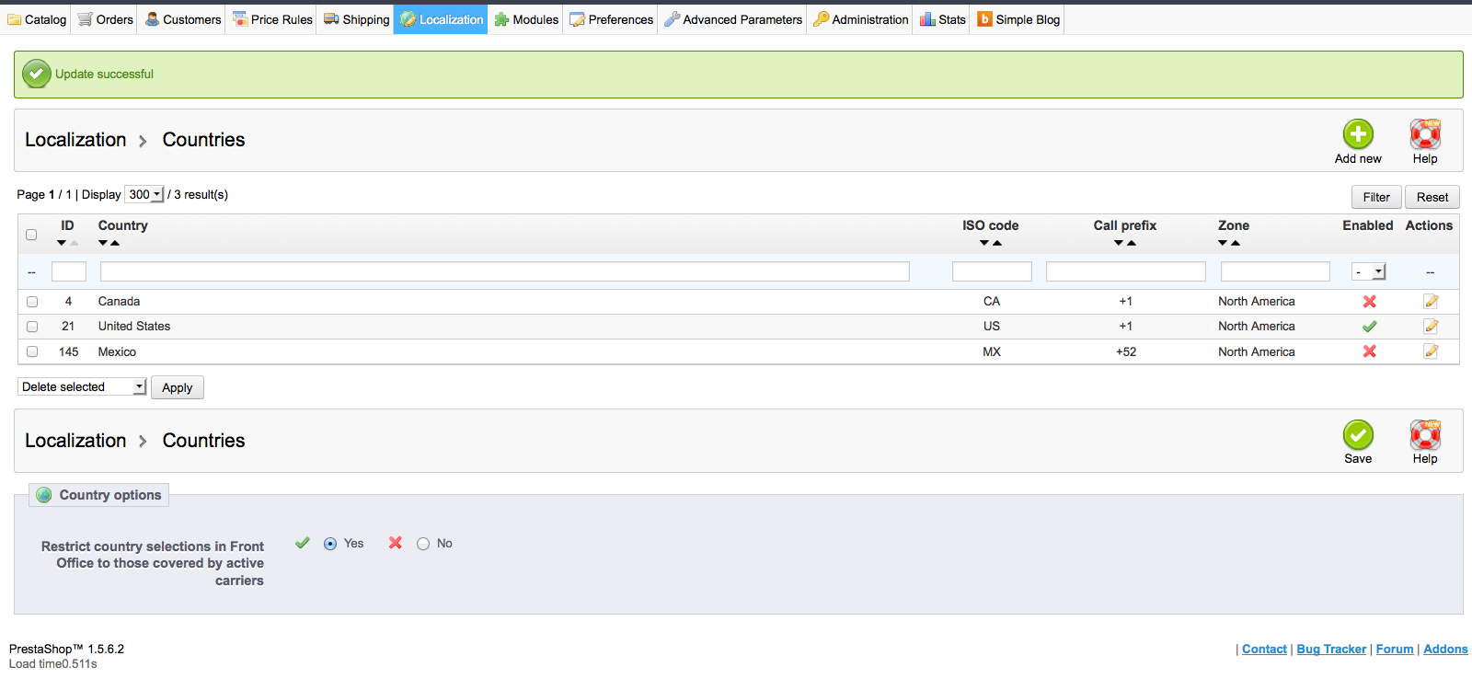
Task: Focus the Call prefix filter field
Action: [x=1126, y=271]
